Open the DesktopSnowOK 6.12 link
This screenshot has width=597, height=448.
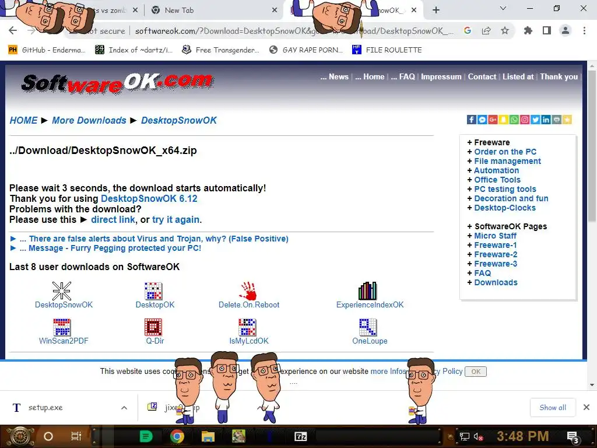[x=149, y=198]
